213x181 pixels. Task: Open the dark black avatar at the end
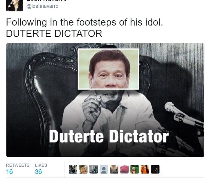(155, 169)
